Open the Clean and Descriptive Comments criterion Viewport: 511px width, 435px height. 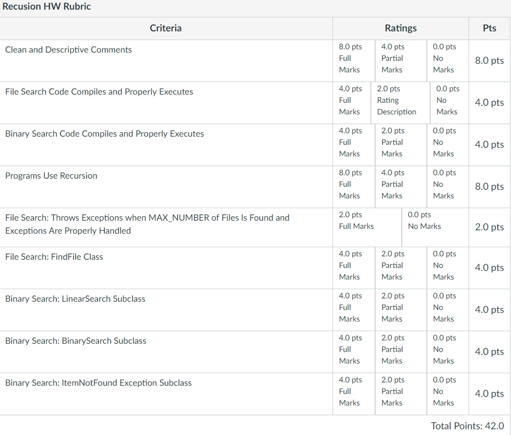pyautogui.click(x=67, y=49)
